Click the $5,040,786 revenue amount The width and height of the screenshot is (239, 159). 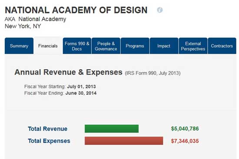pyautogui.click(x=185, y=129)
